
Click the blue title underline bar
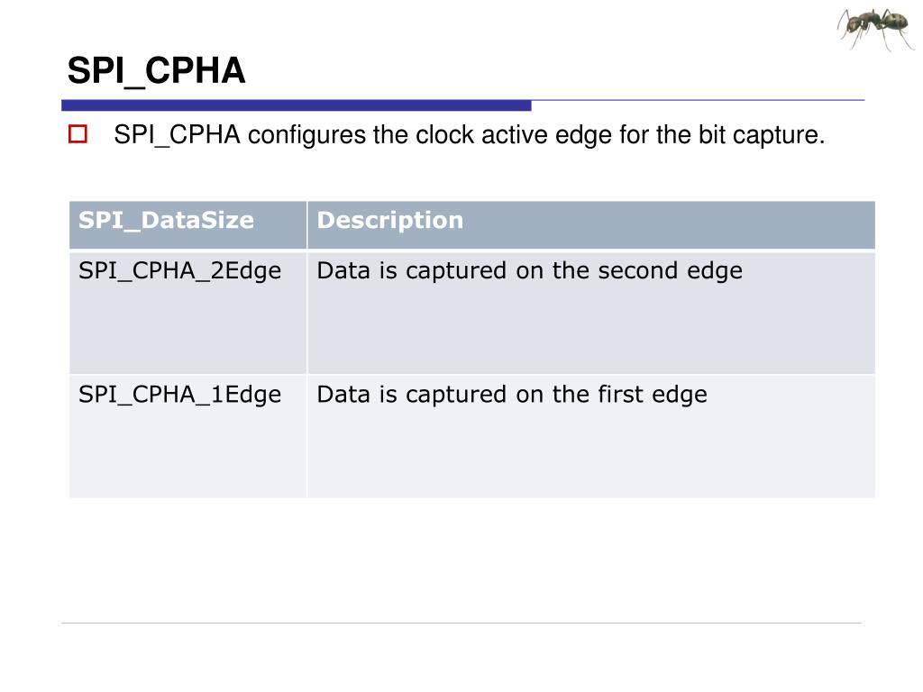(296, 105)
